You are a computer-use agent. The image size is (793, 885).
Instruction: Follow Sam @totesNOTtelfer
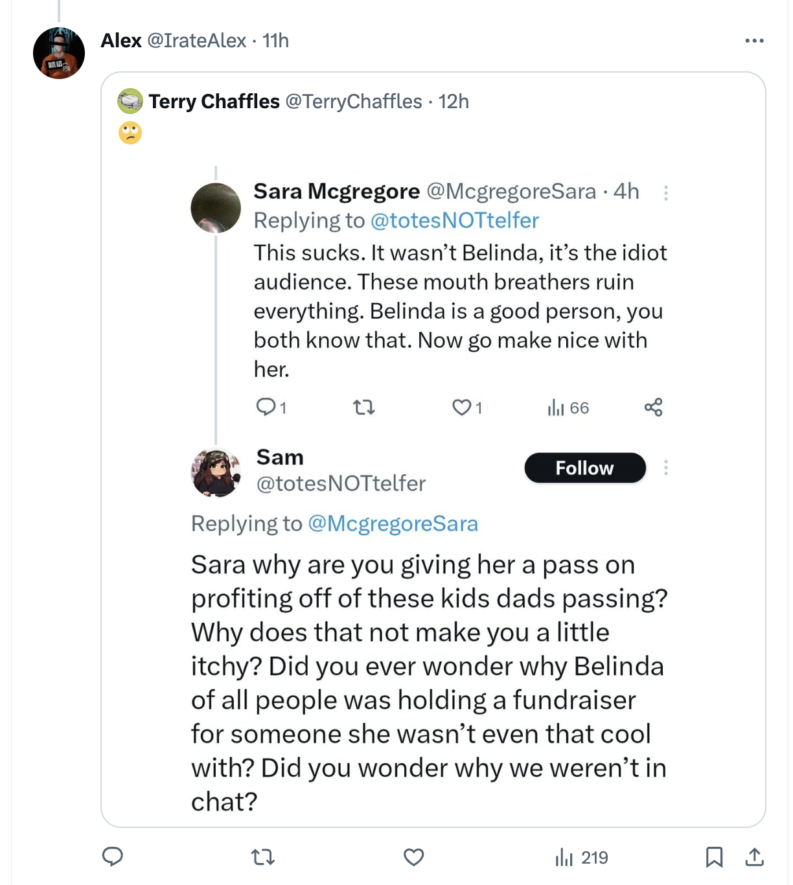pyautogui.click(x=585, y=468)
